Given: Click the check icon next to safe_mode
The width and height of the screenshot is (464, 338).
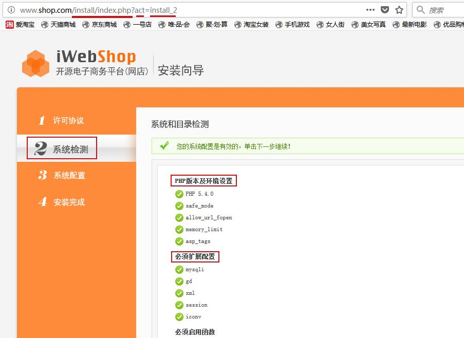Looking at the screenshot, I should [179, 206].
